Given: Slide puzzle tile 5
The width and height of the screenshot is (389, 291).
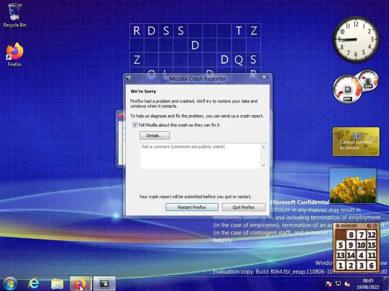Looking at the screenshot, I should tap(341, 245).
